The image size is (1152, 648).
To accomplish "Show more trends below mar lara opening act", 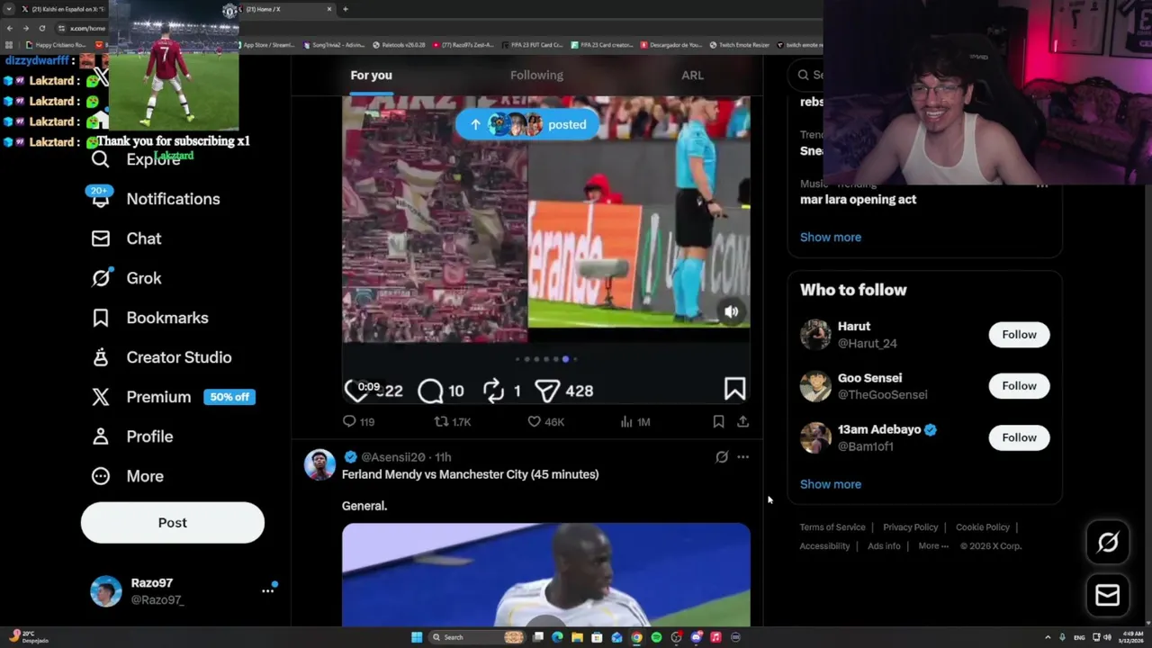I will (831, 237).
